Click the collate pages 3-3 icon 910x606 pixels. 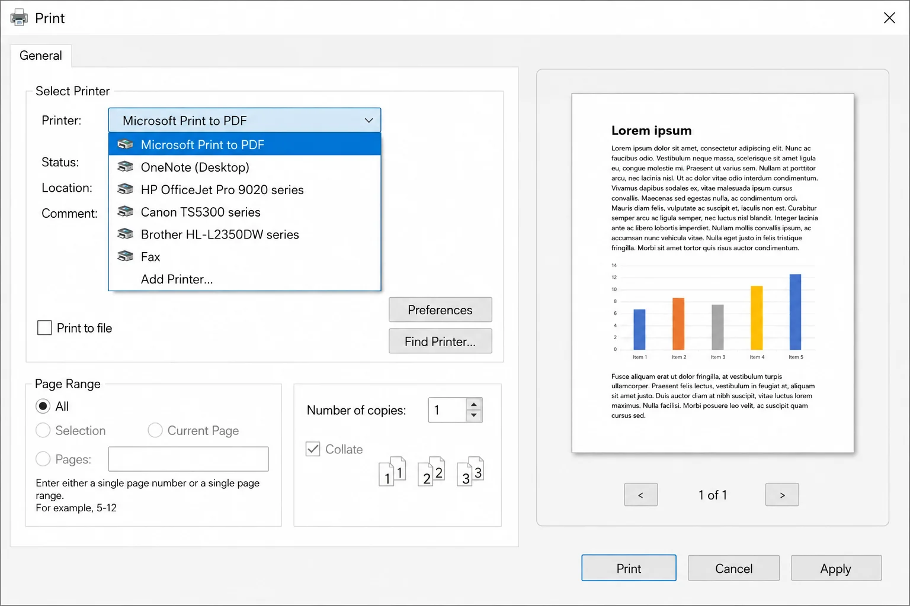(x=470, y=472)
